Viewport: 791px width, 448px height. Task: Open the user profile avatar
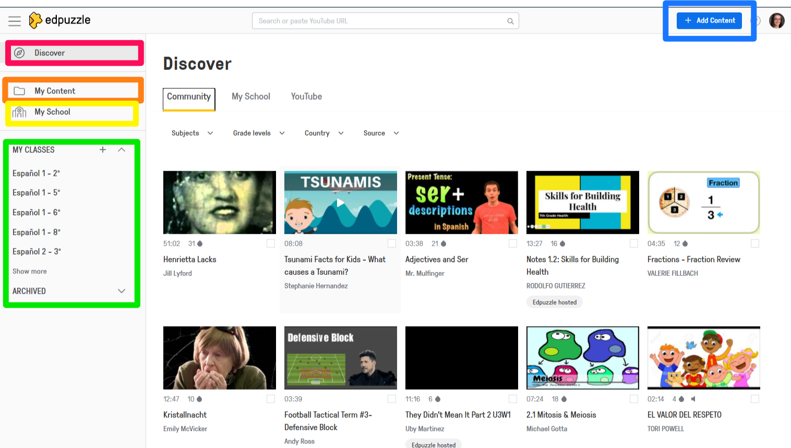tap(776, 21)
